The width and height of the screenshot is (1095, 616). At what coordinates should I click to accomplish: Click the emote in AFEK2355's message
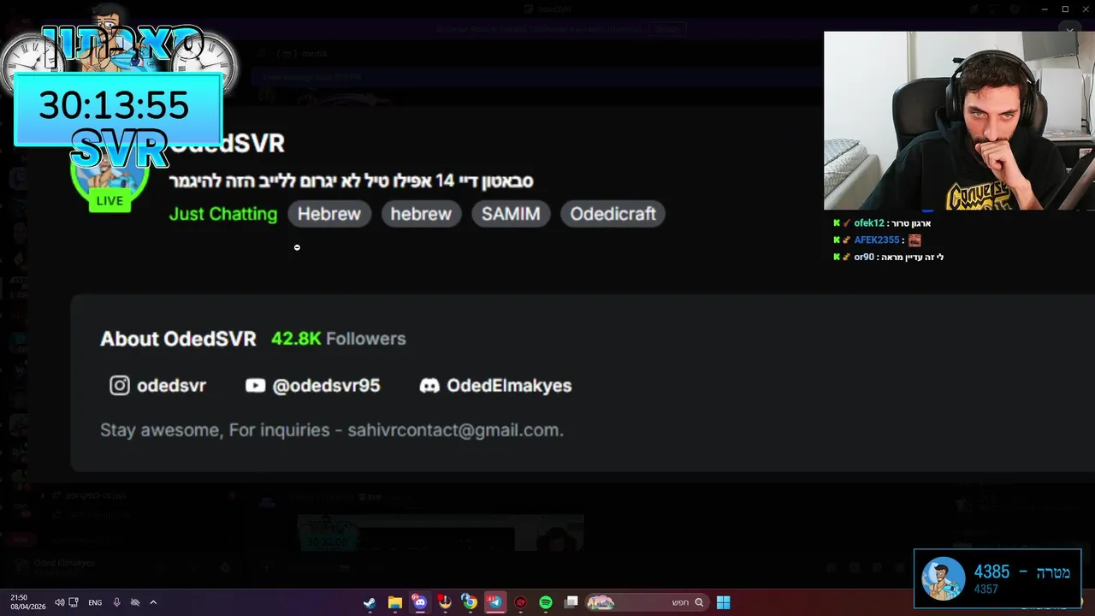click(914, 240)
